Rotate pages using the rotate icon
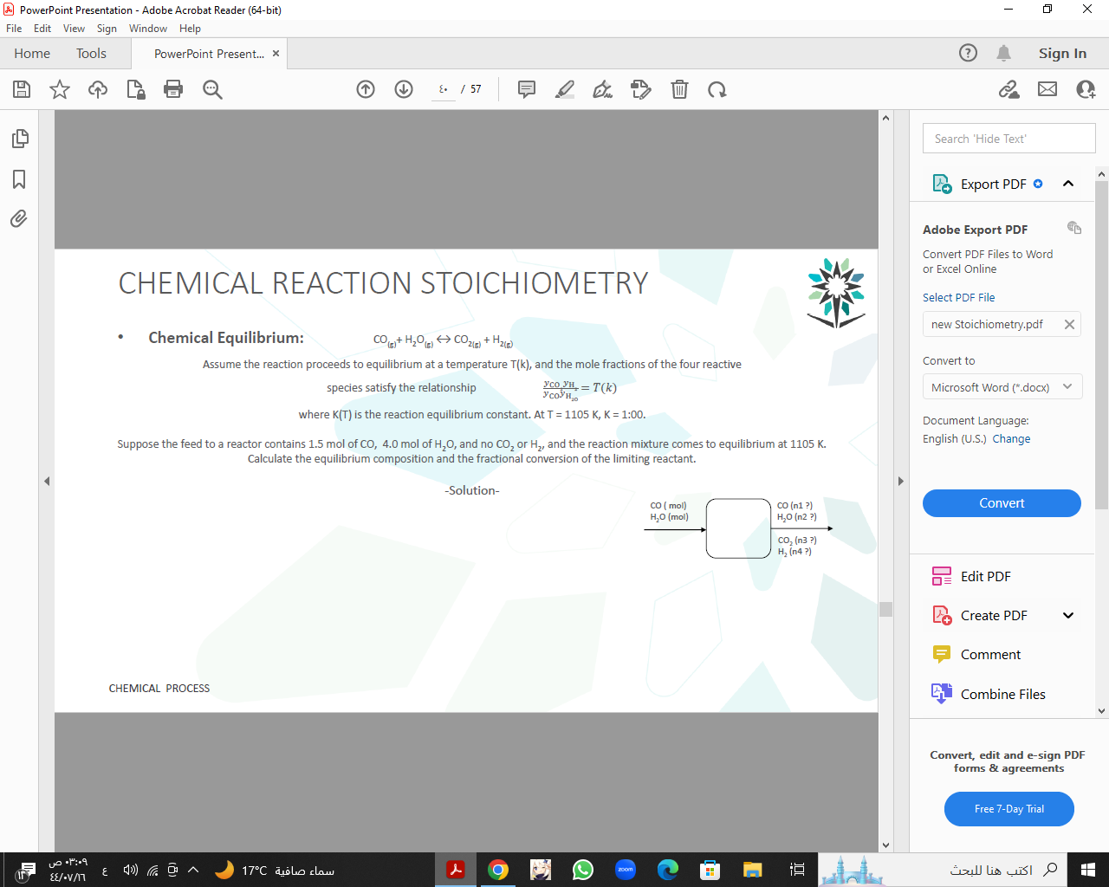 (x=717, y=89)
